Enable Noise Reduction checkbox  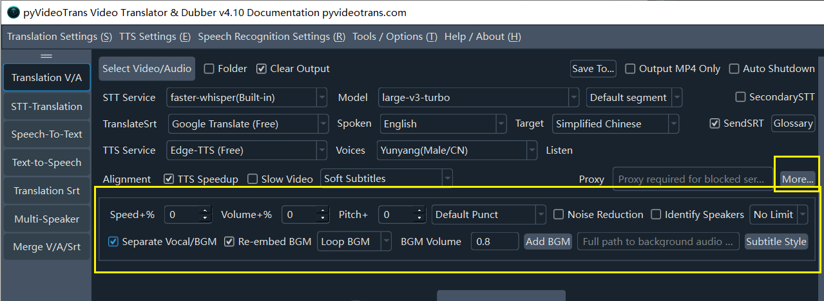(x=598, y=215)
